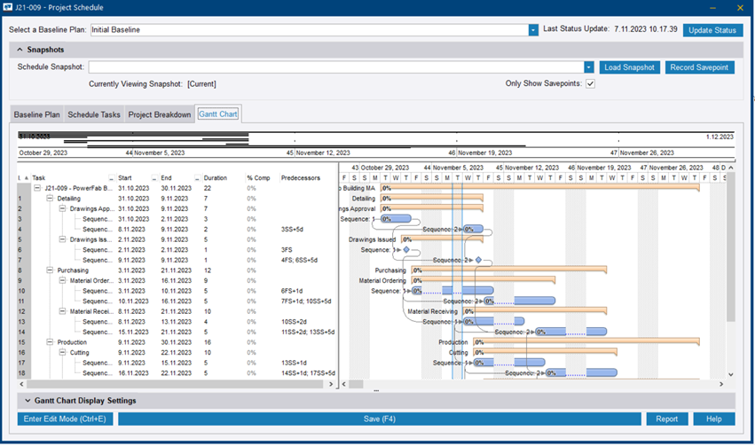
Task: Click the column options icon beside Start header
Action: tap(153, 178)
